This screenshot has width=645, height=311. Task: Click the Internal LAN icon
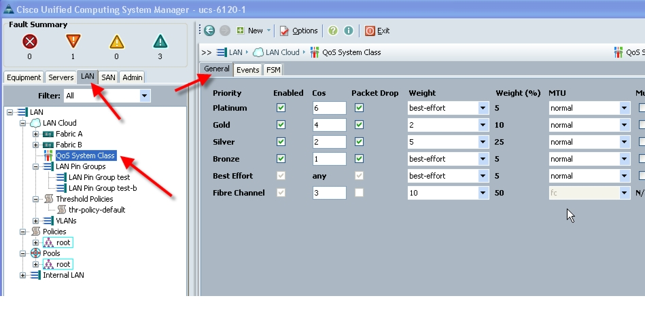coord(35,275)
